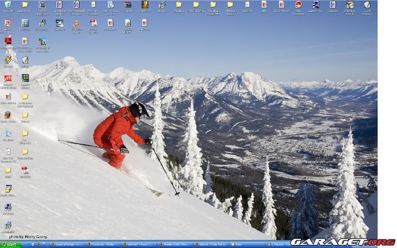The height and width of the screenshot is (248, 397).
Task: Open the desktop folder next to Recycle Bin
Action: pos(25,5)
